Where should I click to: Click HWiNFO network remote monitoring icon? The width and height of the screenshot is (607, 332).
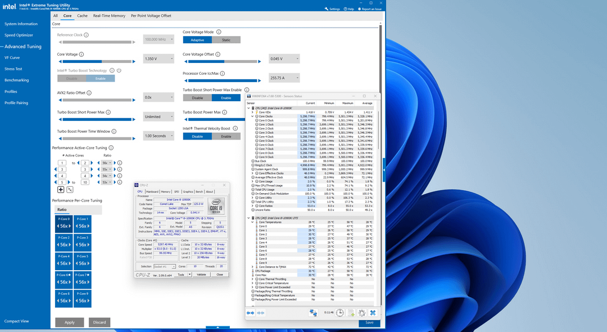pos(313,313)
